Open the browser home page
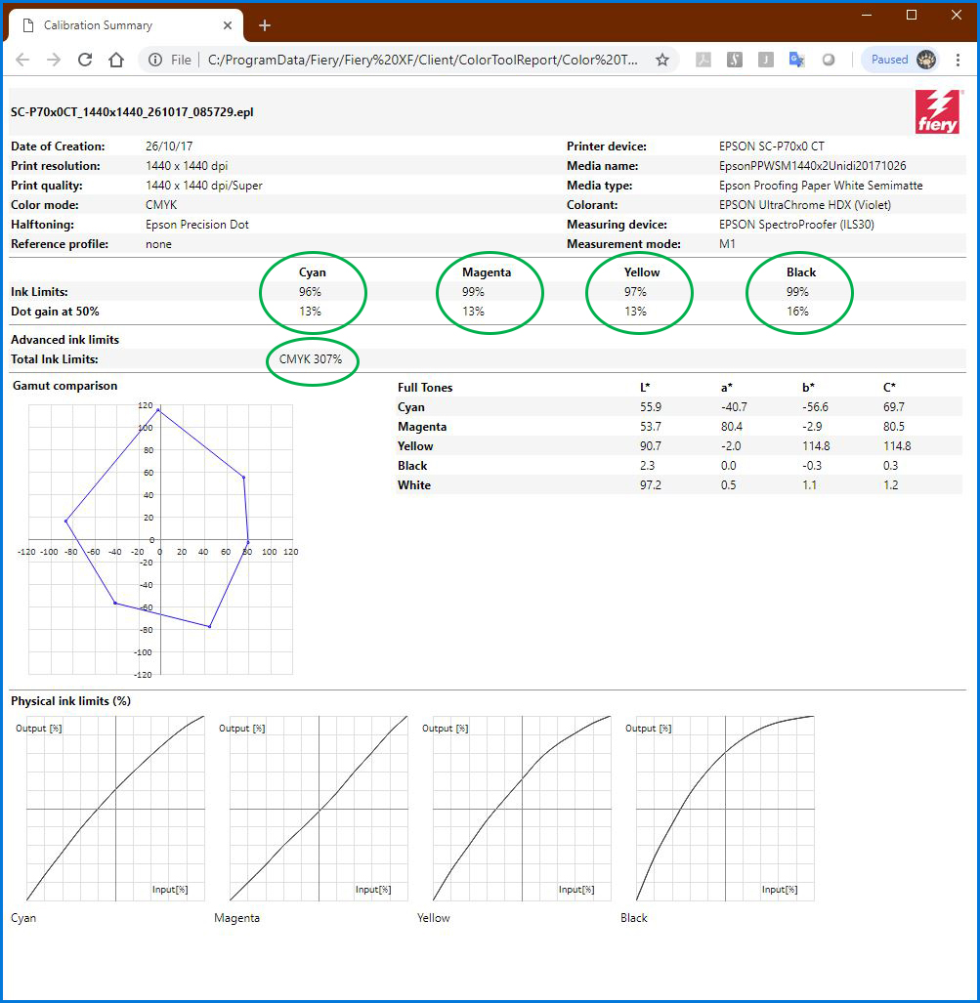The image size is (980, 1003). tap(116, 60)
